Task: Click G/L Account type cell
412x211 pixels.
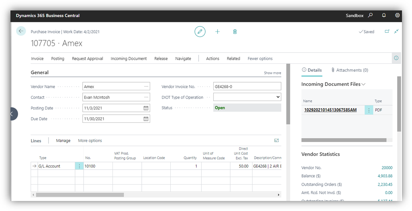Action: [x=56, y=166]
